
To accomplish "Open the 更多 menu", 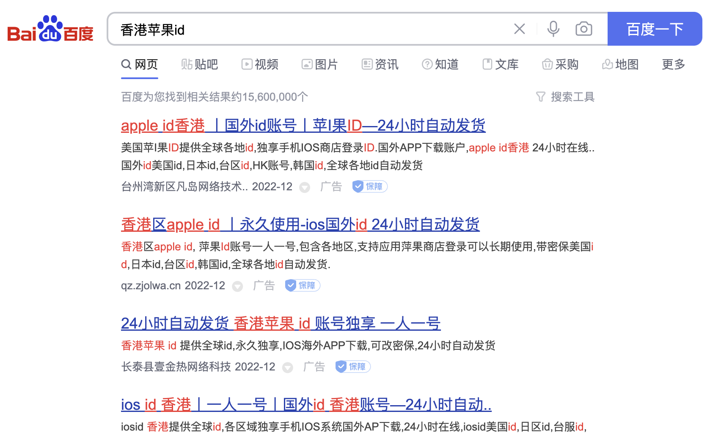I will click(673, 64).
